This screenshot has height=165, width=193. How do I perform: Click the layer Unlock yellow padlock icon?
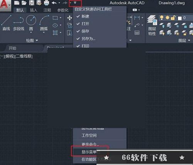tap(184, 33)
